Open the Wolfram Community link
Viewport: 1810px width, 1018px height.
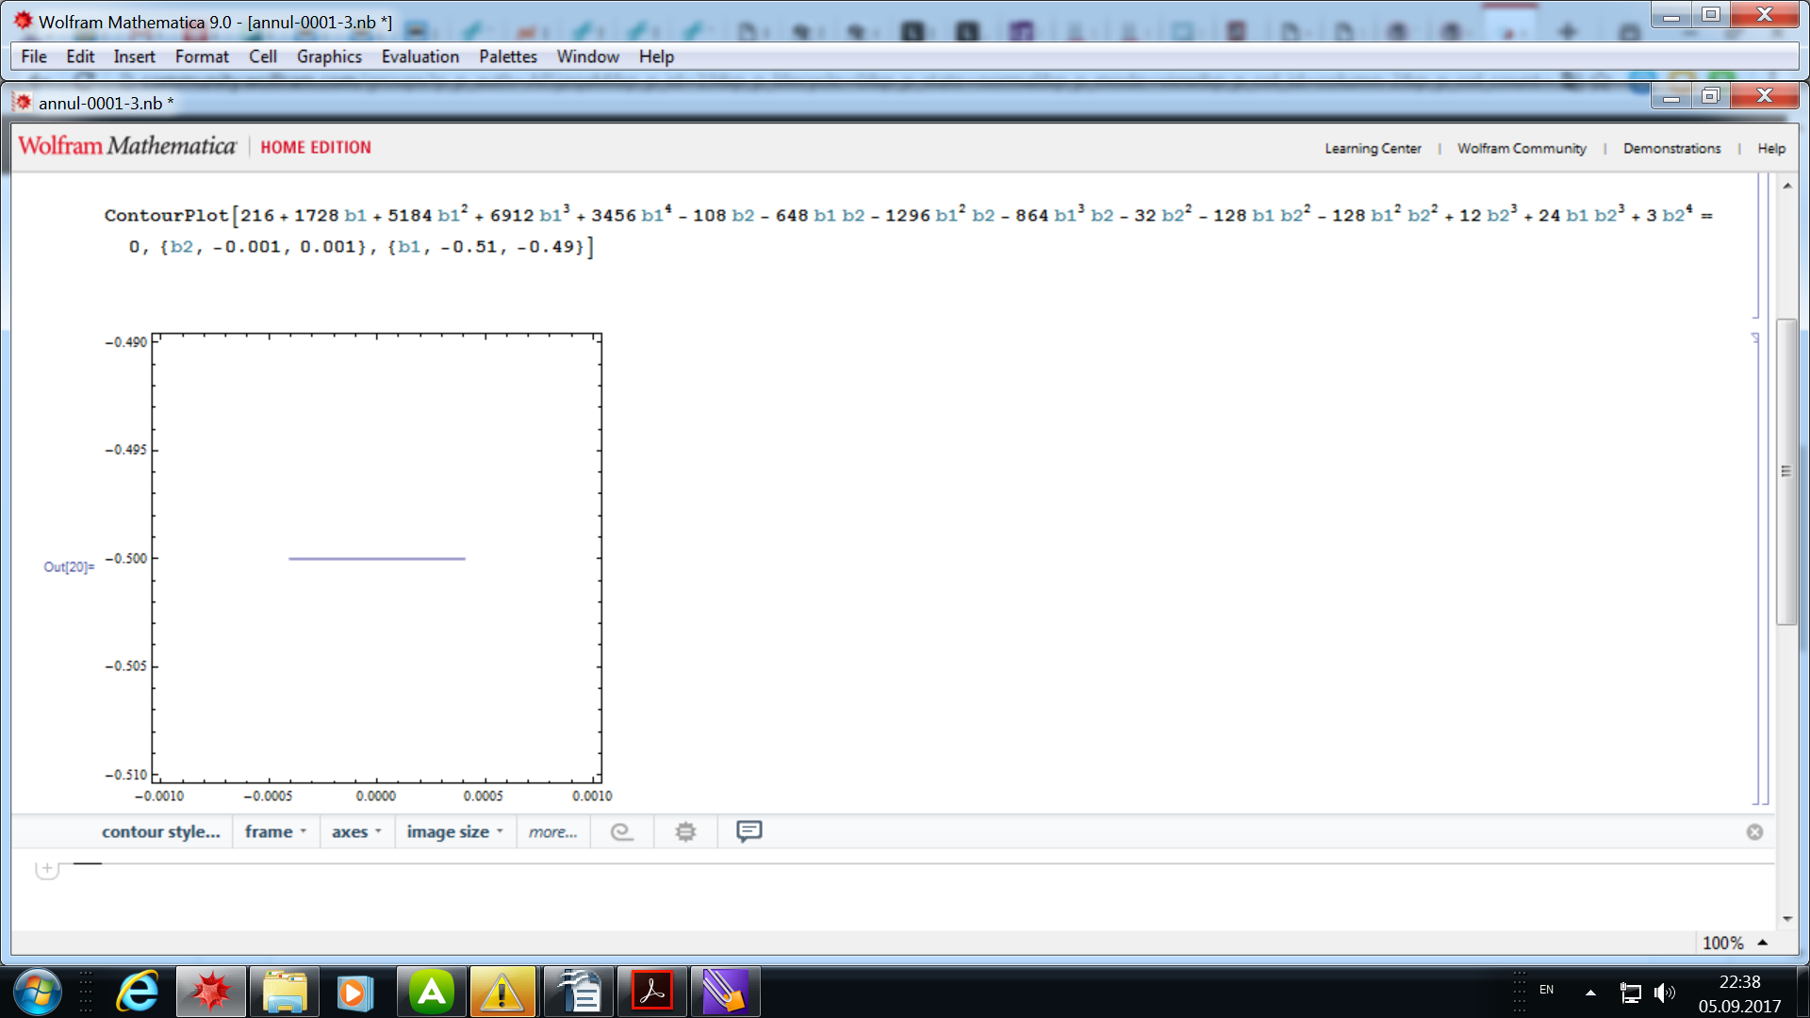point(1522,148)
